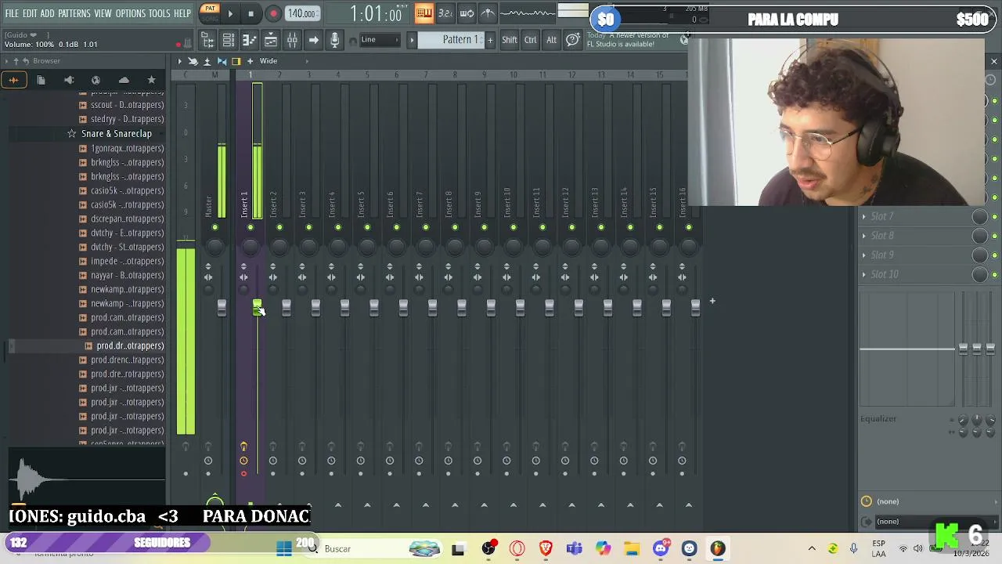The width and height of the screenshot is (1002, 564).
Task: Toggle the microphone recording icon in toolbar
Action: coord(334,40)
